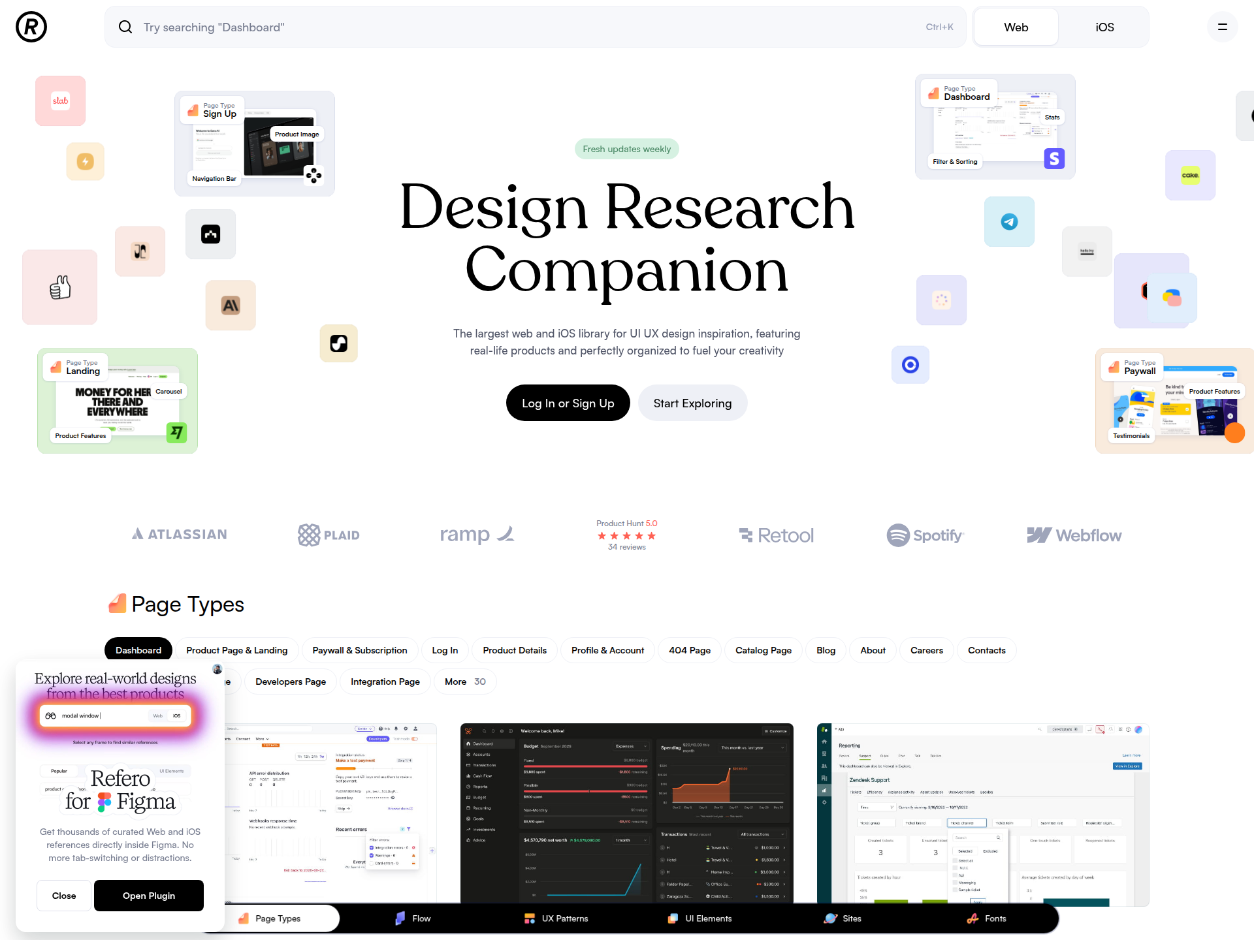Open the hamburger menu icon
The image size is (1254, 940).
1222,27
